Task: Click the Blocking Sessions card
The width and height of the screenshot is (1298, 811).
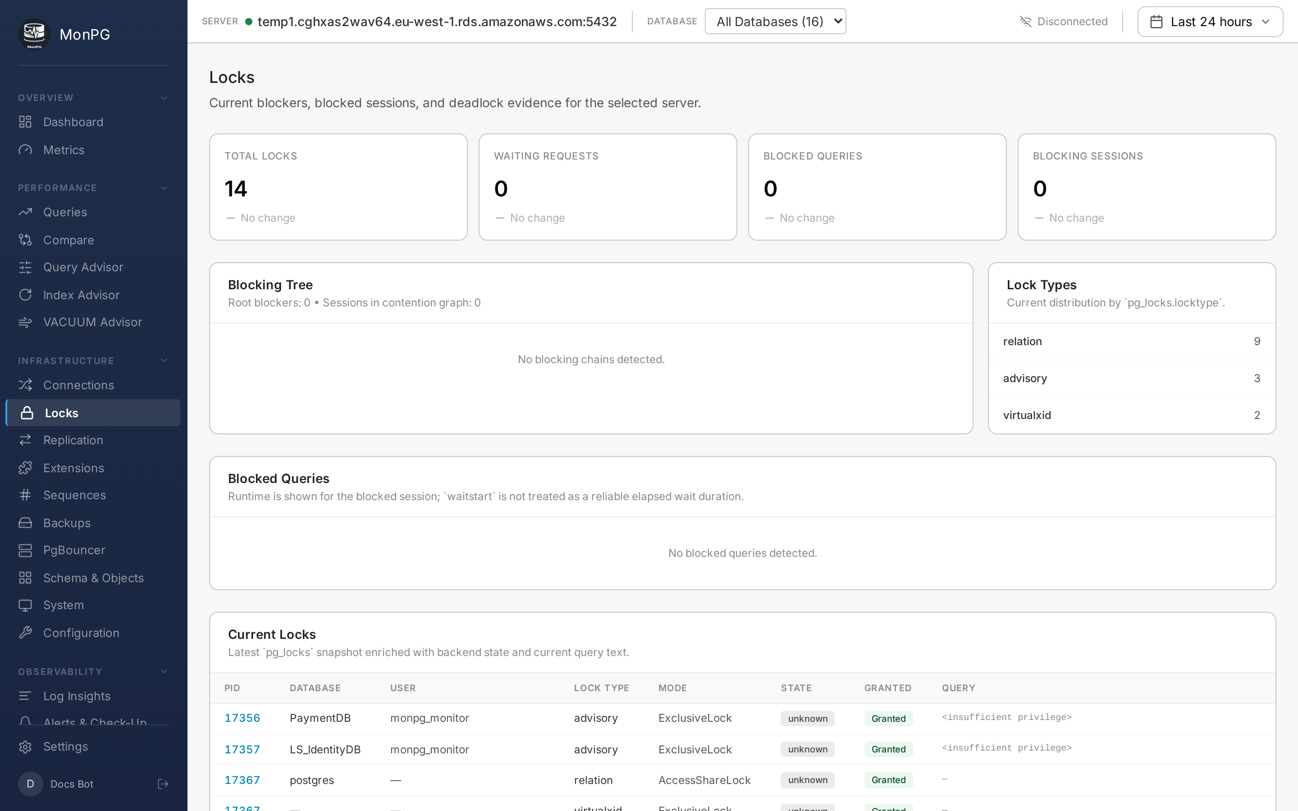Action: point(1147,187)
